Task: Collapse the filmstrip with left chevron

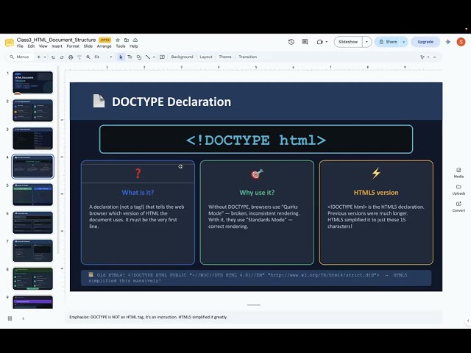Action: [23, 318]
